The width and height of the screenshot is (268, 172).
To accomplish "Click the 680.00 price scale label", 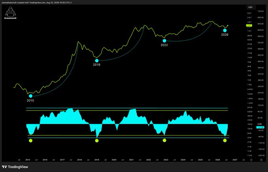I will tap(261, 18).
